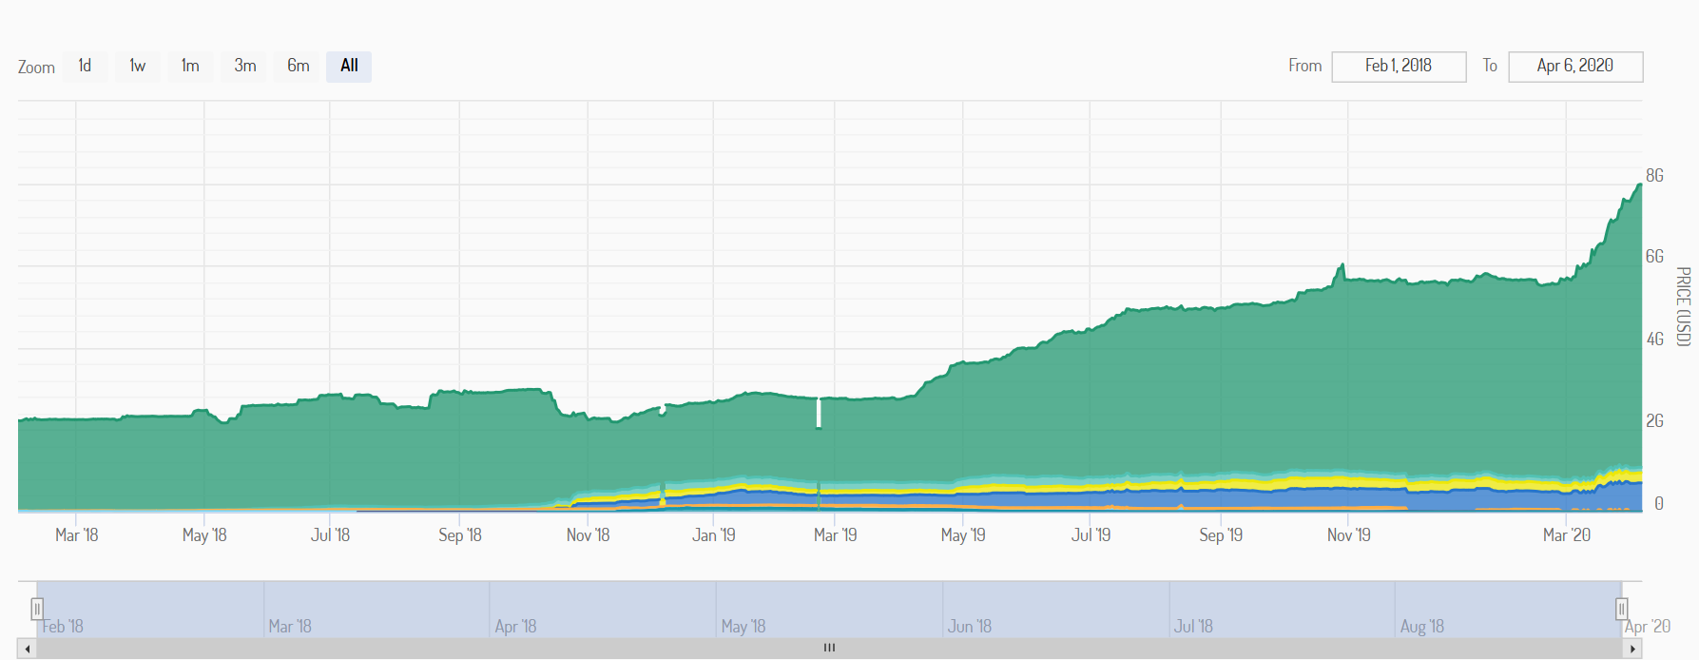
Task: Select the All zoom range
Action: [349, 66]
